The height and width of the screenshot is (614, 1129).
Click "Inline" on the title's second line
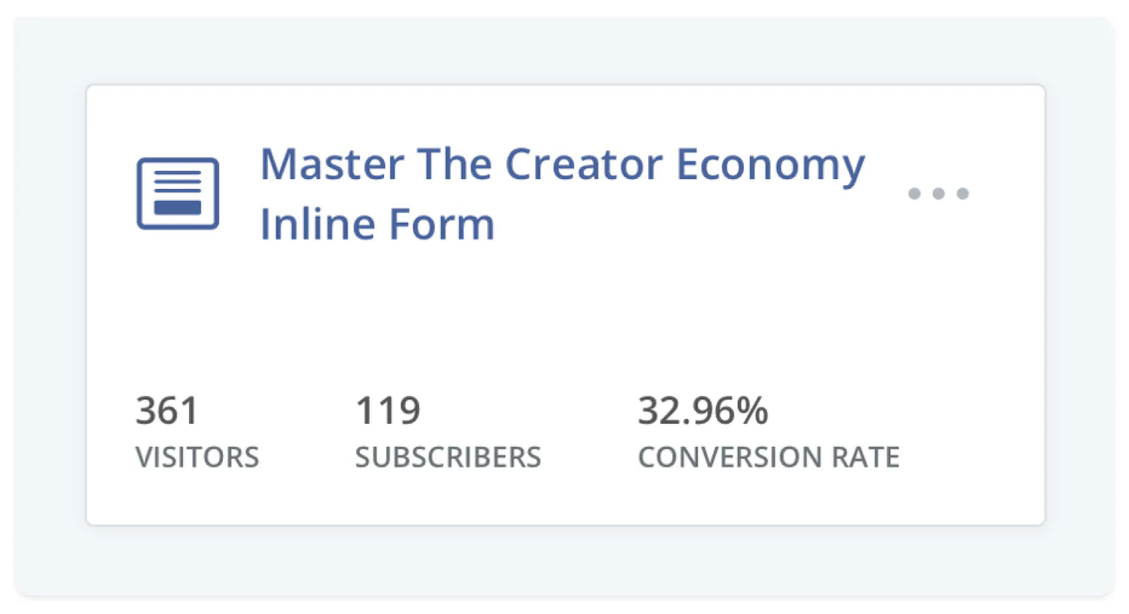click(x=313, y=224)
